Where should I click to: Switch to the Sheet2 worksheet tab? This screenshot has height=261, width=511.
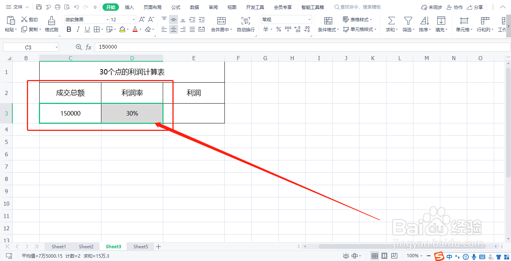pos(86,246)
